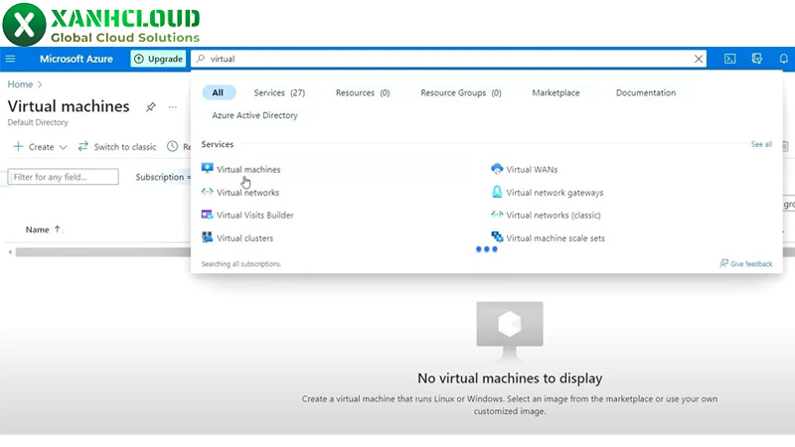Click the Virtual network gateways lock icon
The image size is (795, 447).
[497, 192]
